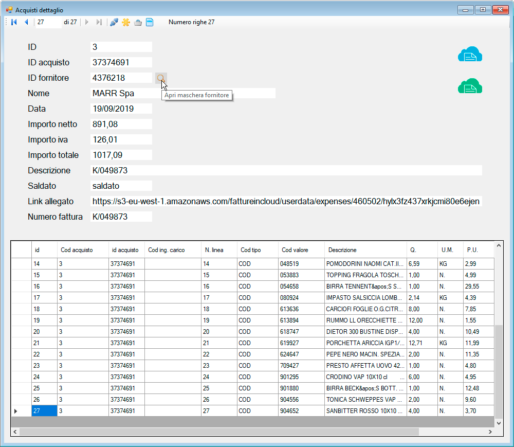The height and width of the screenshot is (447, 514).
Task: Click cell BIRRA BECK&apos;S BOTT.
Action: (365, 388)
